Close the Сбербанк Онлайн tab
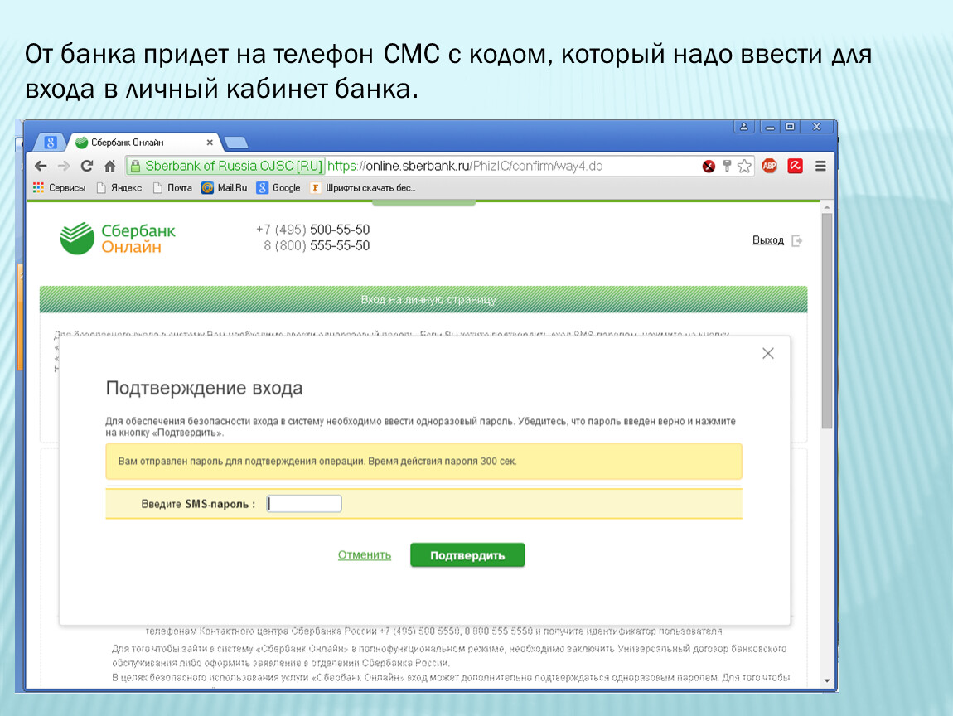 (210, 143)
